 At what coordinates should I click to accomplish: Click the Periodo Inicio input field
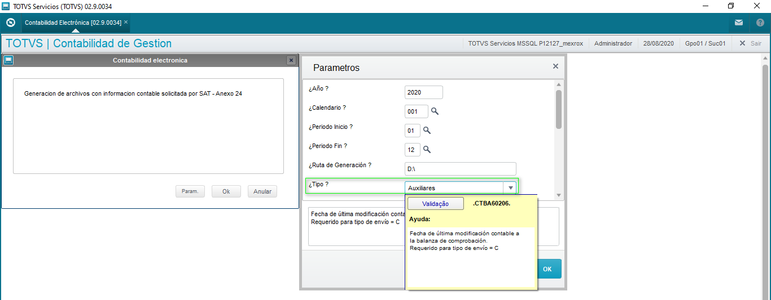[413, 131]
